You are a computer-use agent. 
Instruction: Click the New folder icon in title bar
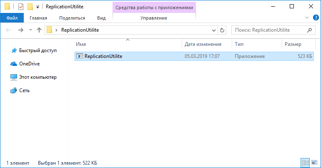click(x=30, y=7)
